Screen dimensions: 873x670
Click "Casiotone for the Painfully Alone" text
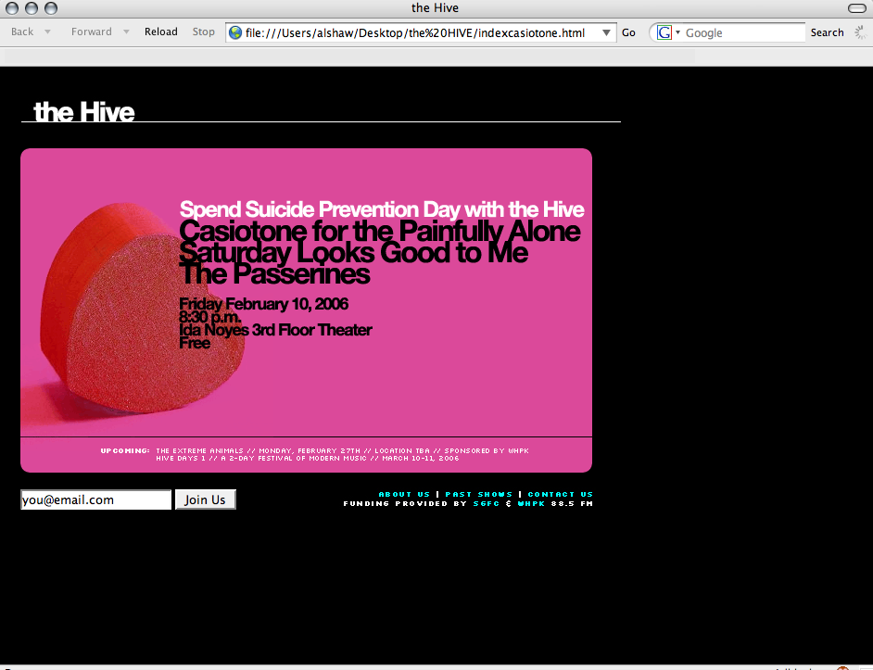[x=380, y=231]
